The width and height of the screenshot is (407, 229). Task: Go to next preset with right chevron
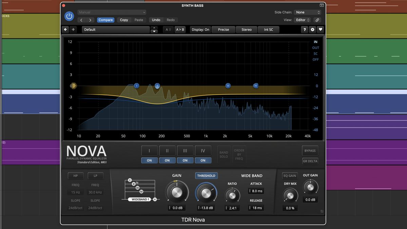[x=90, y=20]
